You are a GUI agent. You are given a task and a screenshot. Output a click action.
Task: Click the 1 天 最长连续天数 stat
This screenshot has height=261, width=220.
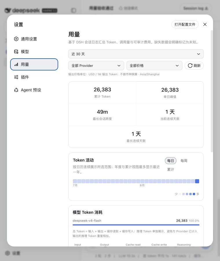point(136,137)
